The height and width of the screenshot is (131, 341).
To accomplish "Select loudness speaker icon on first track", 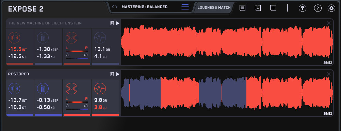I will (14, 38).
